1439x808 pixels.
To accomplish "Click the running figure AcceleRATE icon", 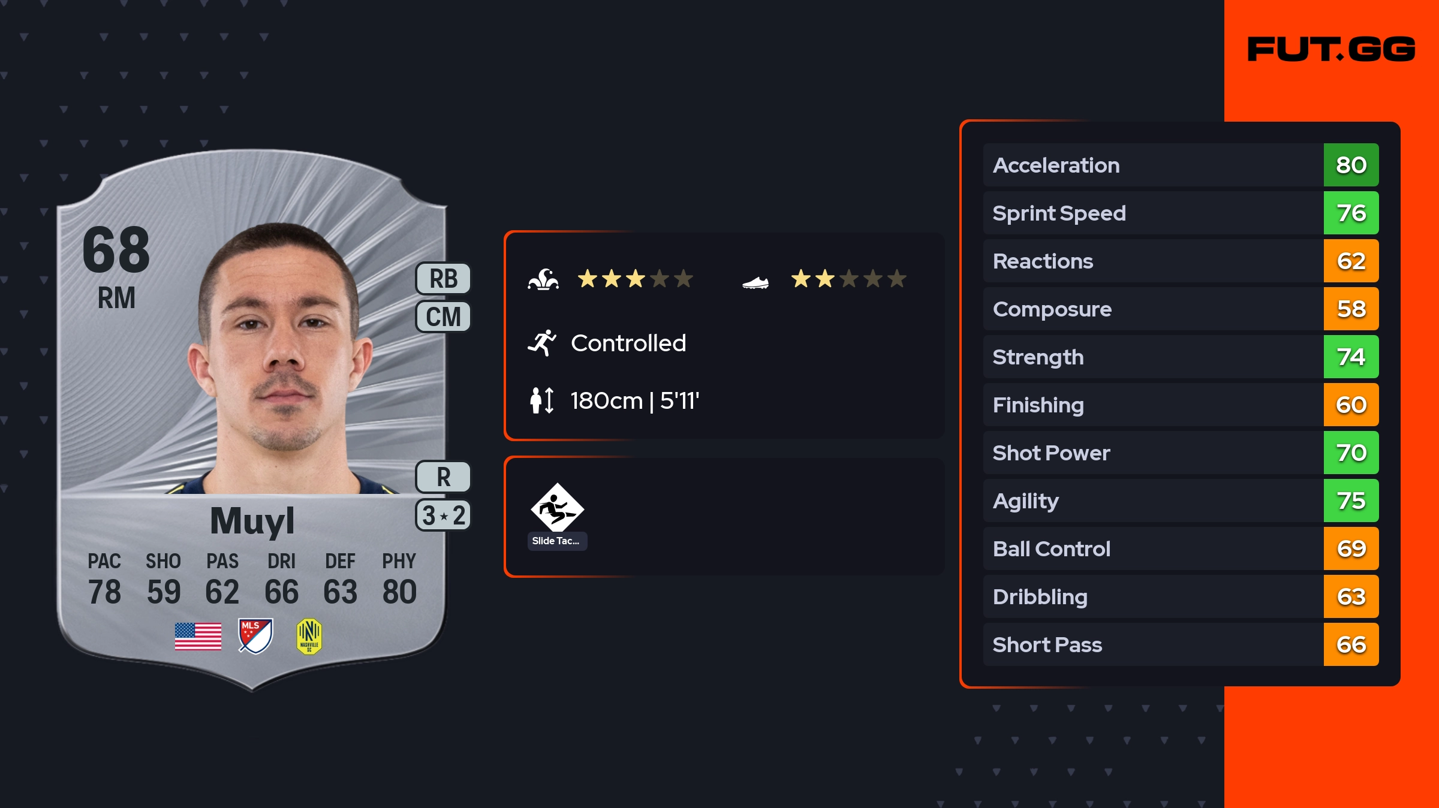I will pyautogui.click(x=542, y=343).
